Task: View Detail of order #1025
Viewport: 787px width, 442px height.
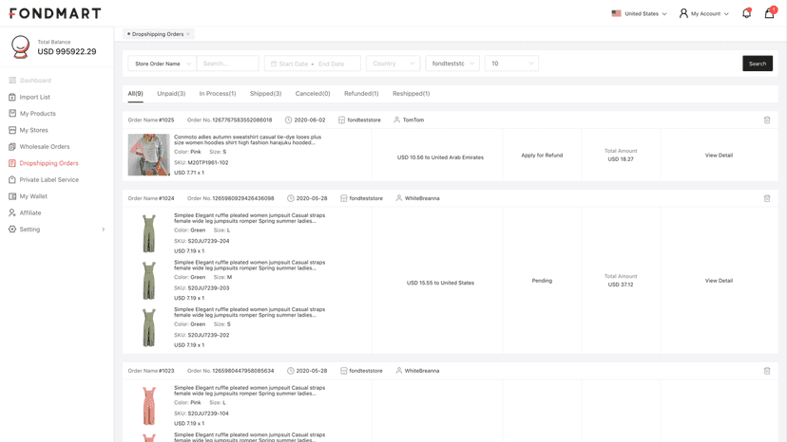Action: pyautogui.click(x=719, y=156)
